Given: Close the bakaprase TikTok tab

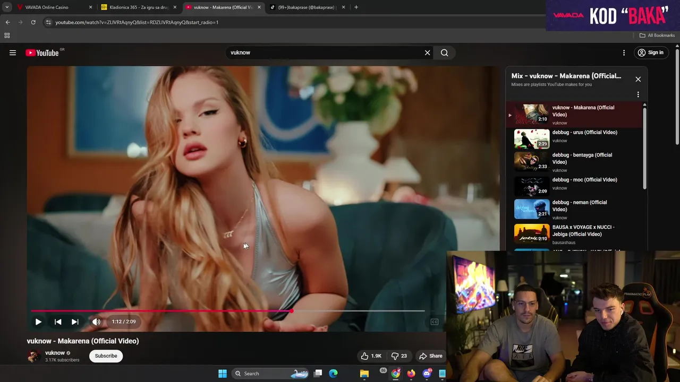Looking at the screenshot, I should (x=343, y=7).
